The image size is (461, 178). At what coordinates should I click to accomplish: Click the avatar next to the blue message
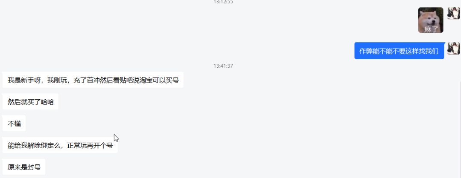[454, 49]
